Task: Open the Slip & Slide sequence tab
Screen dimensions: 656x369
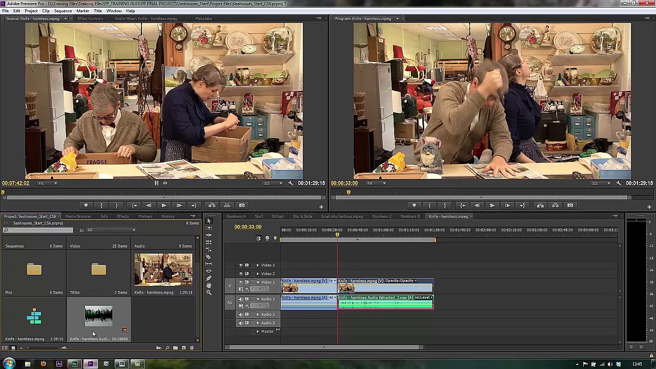Action: (x=302, y=216)
